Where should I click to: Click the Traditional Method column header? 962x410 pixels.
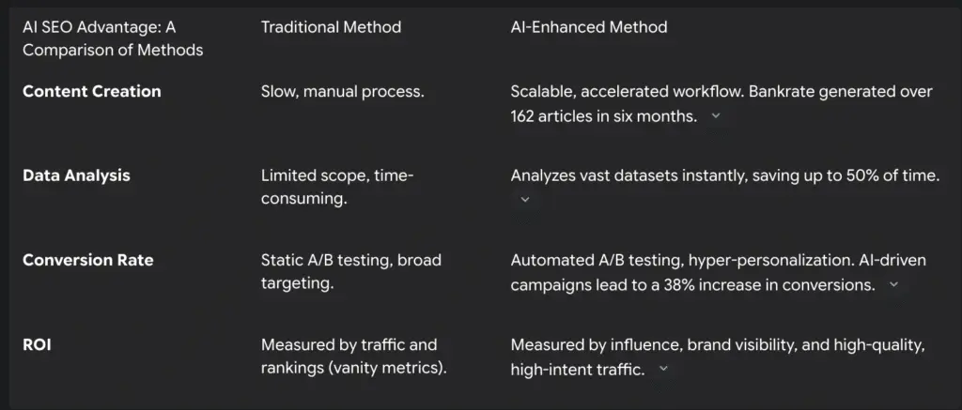[x=331, y=27]
